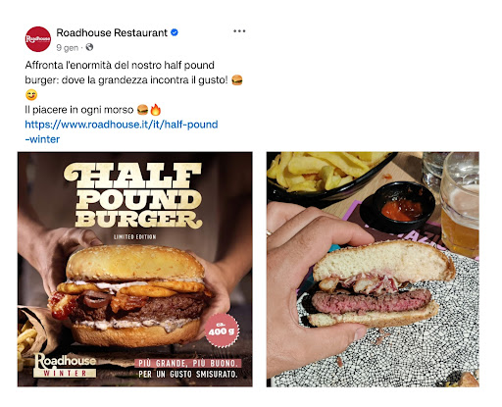Click the Roadhouse Winter logo in ad
The image size is (502, 407).
tap(65, 366)
